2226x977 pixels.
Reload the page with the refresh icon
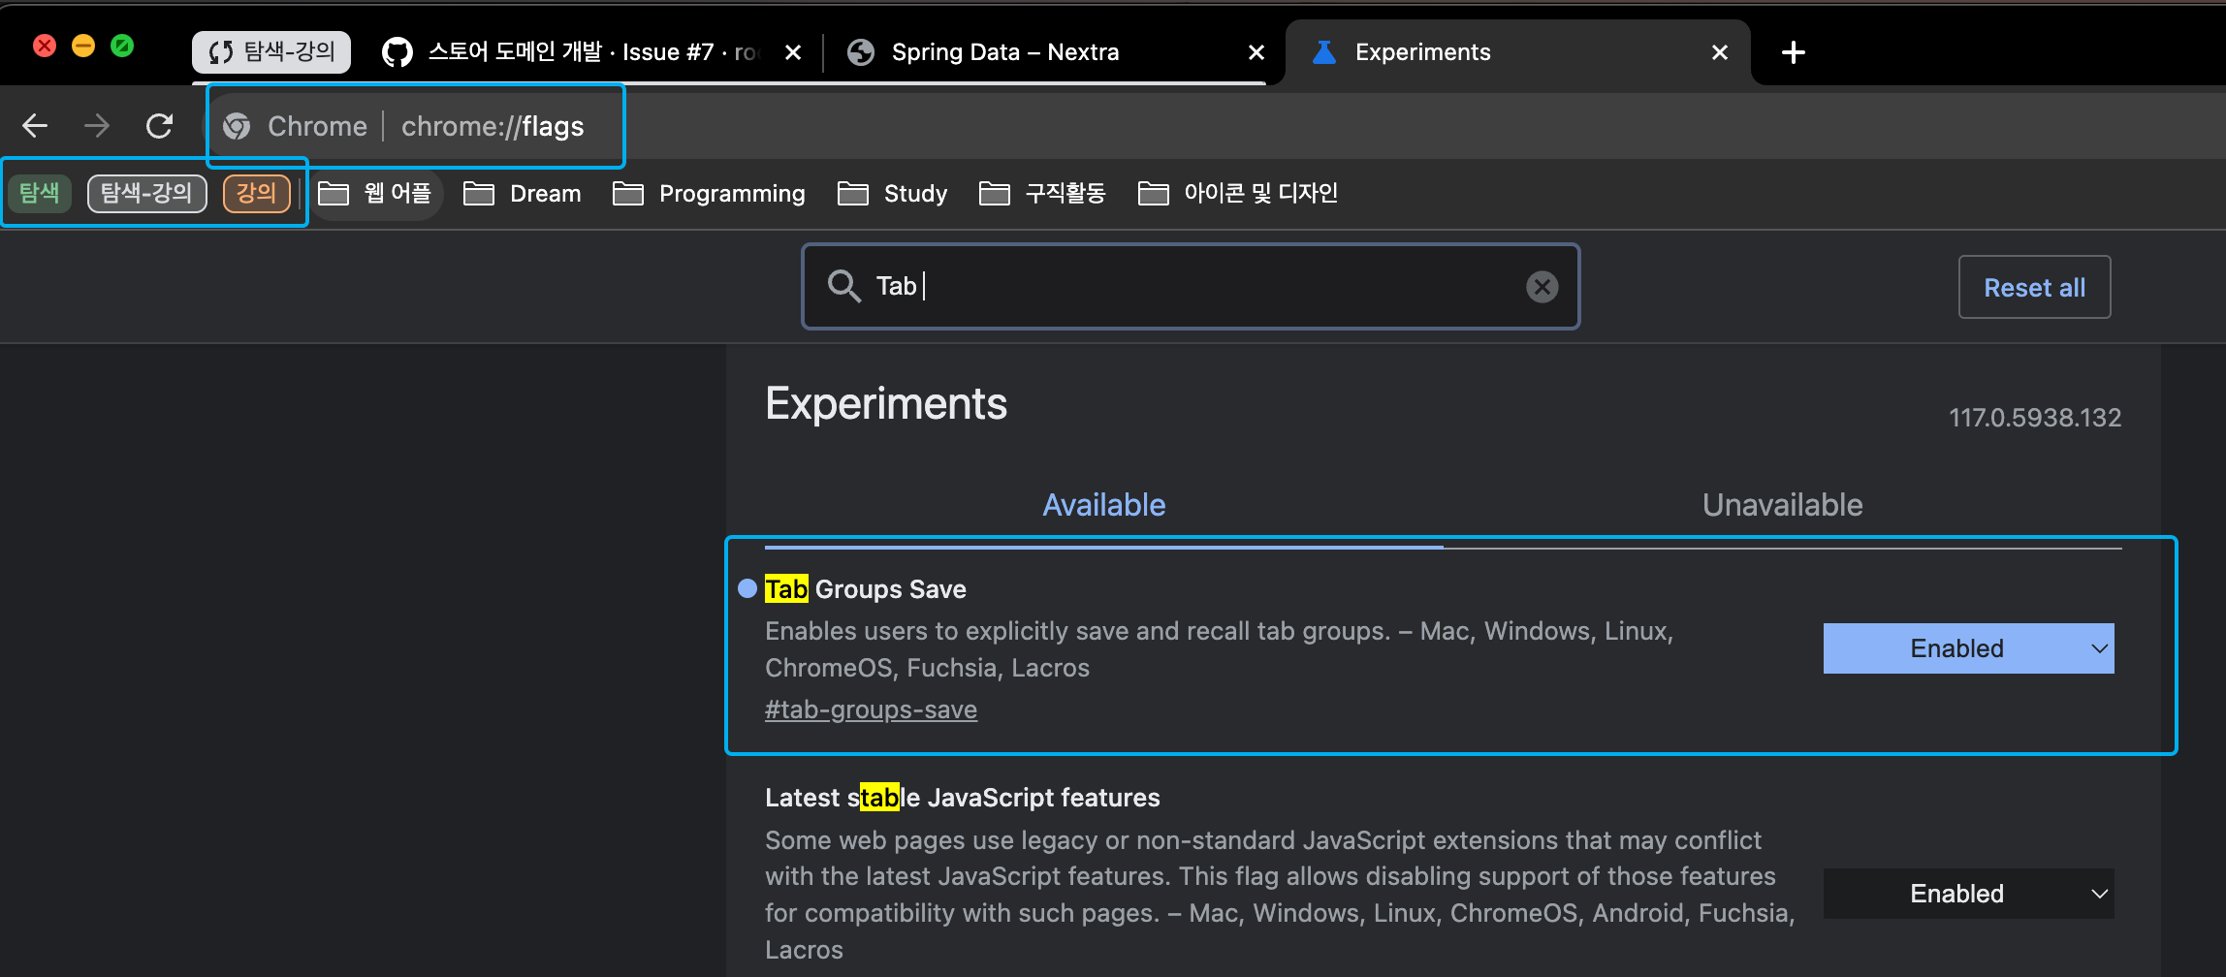(159, 126)
